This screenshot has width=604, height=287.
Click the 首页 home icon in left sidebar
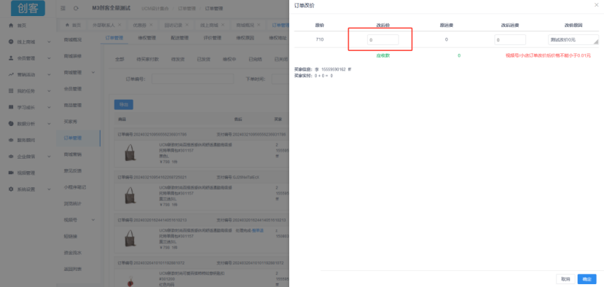(x=11, y=25)
